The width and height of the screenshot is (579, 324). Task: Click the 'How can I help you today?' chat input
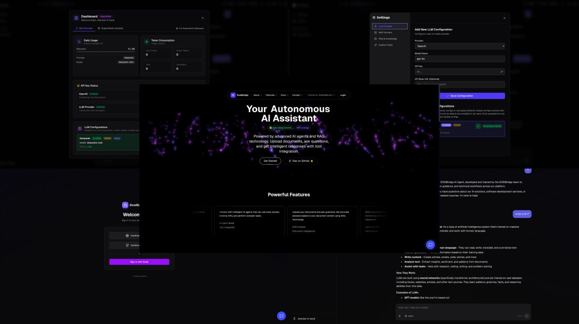(x=463, y=307)
